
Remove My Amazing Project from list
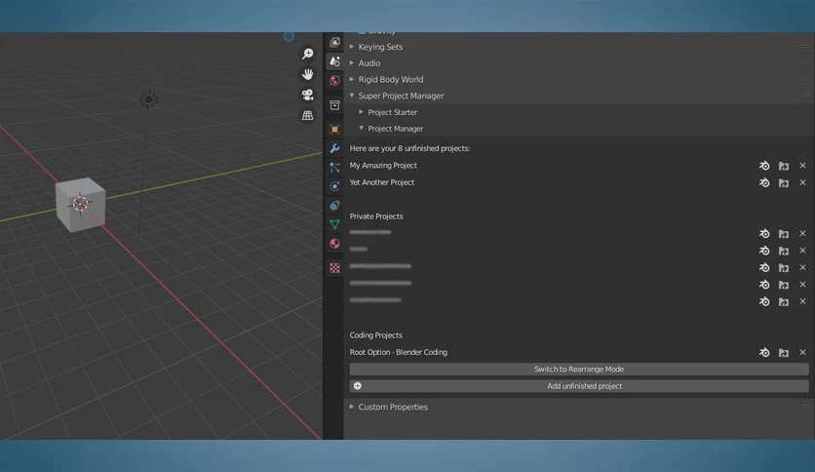(802, 166)
